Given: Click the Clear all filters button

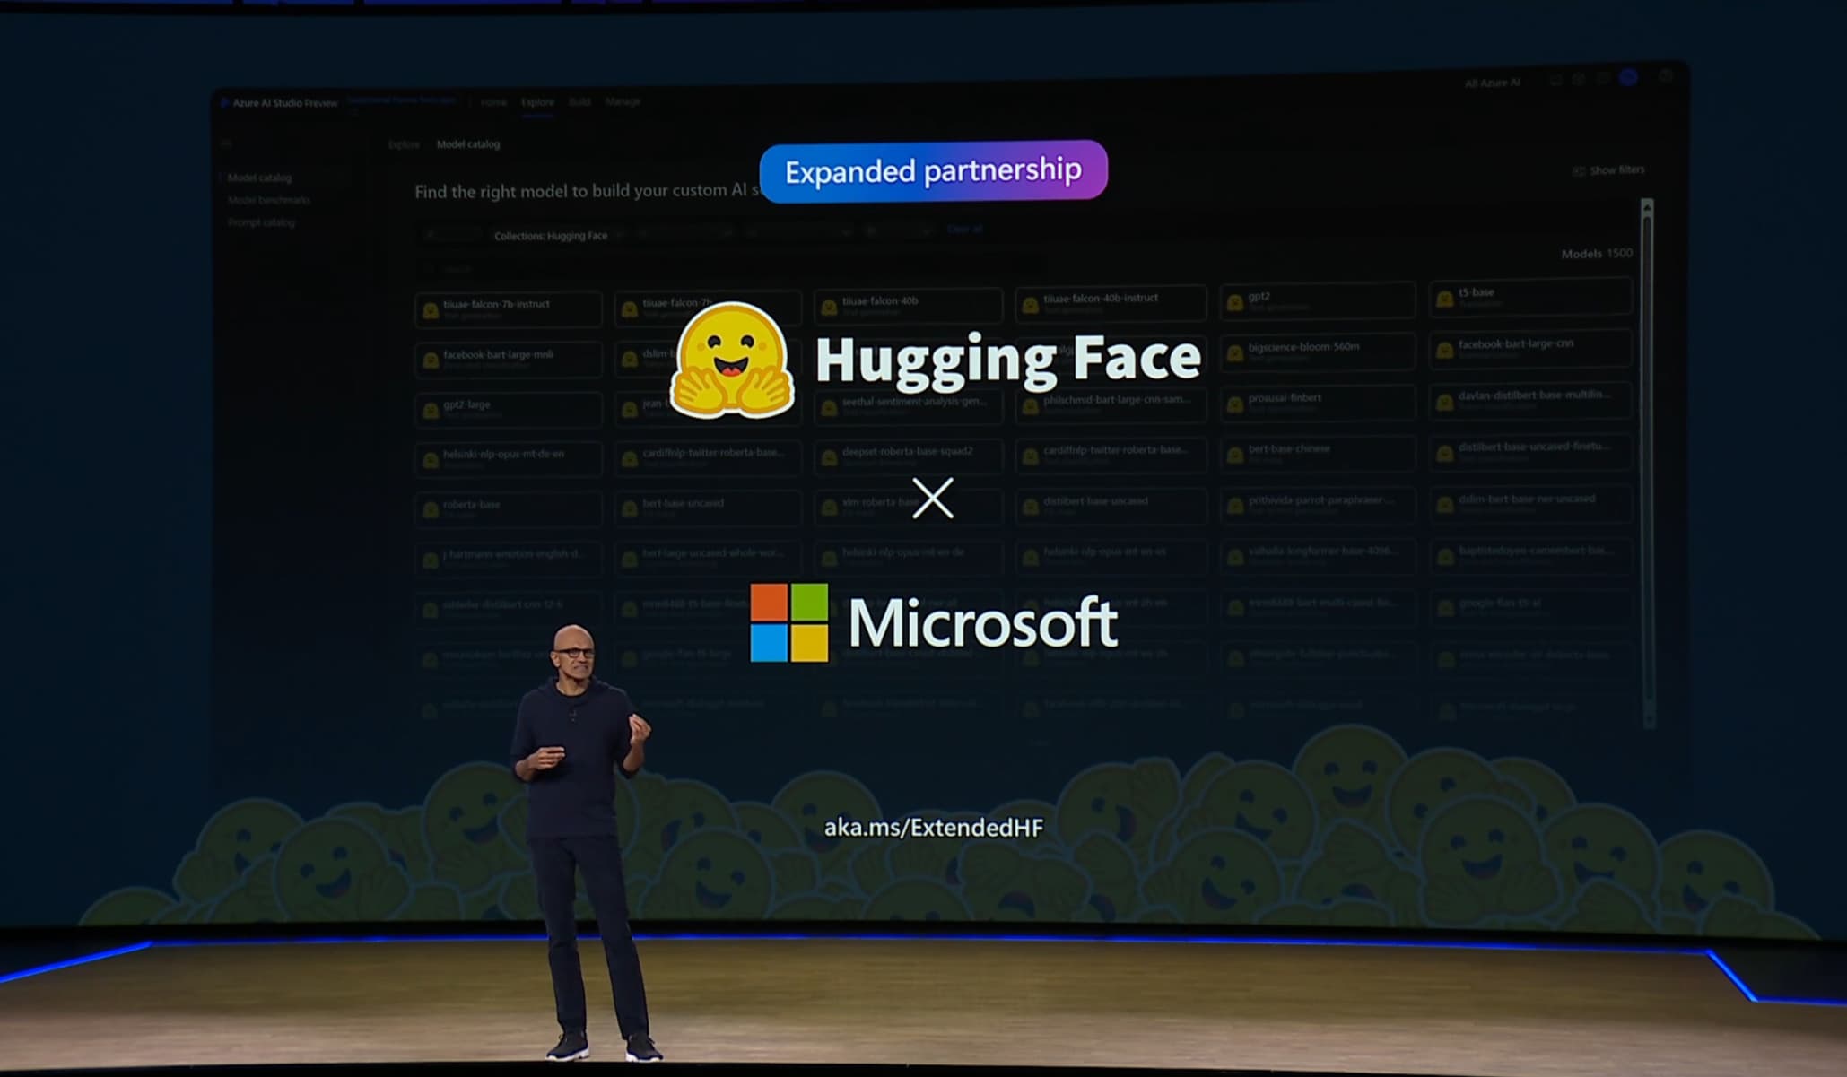Looking at the screenshot, I should coord(960,230).
